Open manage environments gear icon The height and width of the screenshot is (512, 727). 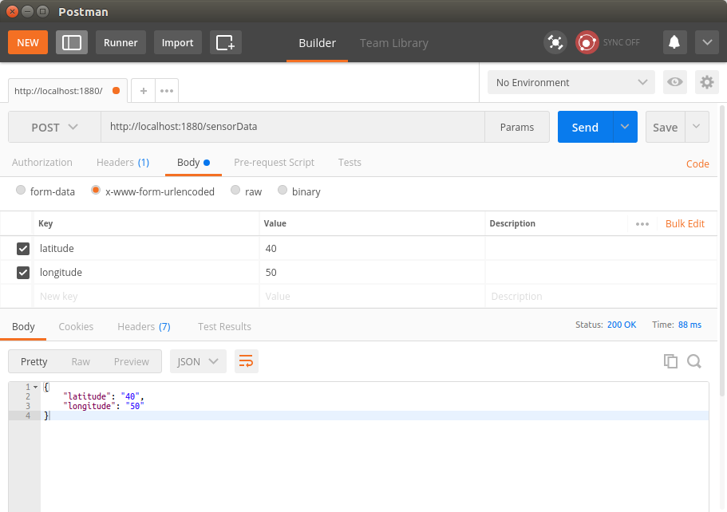(706, 82)
